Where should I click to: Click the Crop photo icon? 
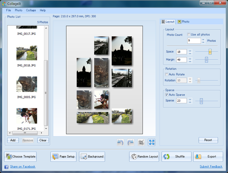pos(141,142)
